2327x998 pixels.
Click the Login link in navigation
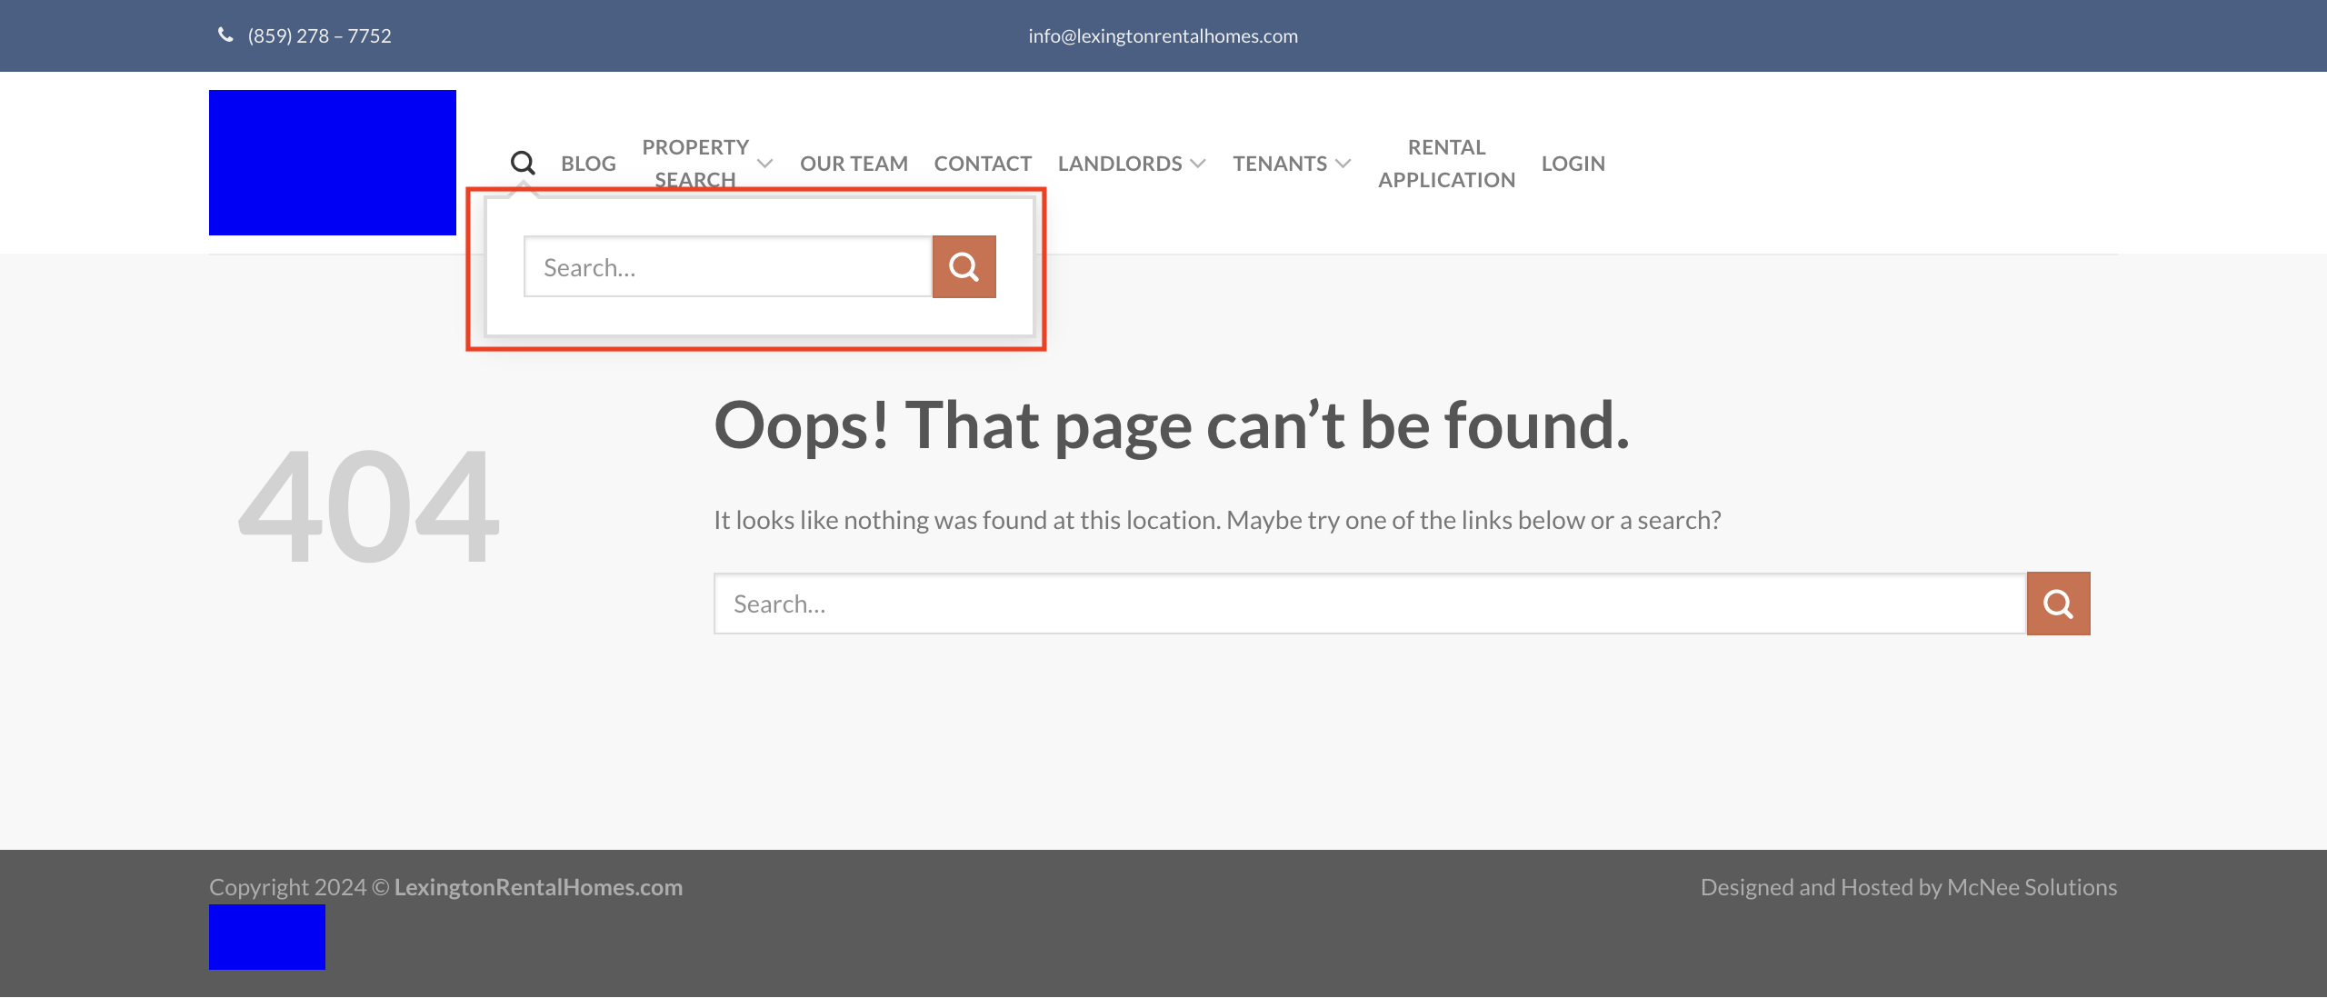click(x=1573, y=164)
